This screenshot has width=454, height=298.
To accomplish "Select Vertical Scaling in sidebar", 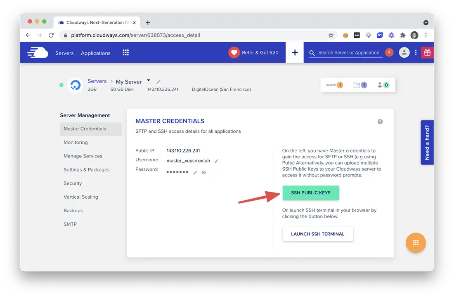I will (x=81, y=197).
